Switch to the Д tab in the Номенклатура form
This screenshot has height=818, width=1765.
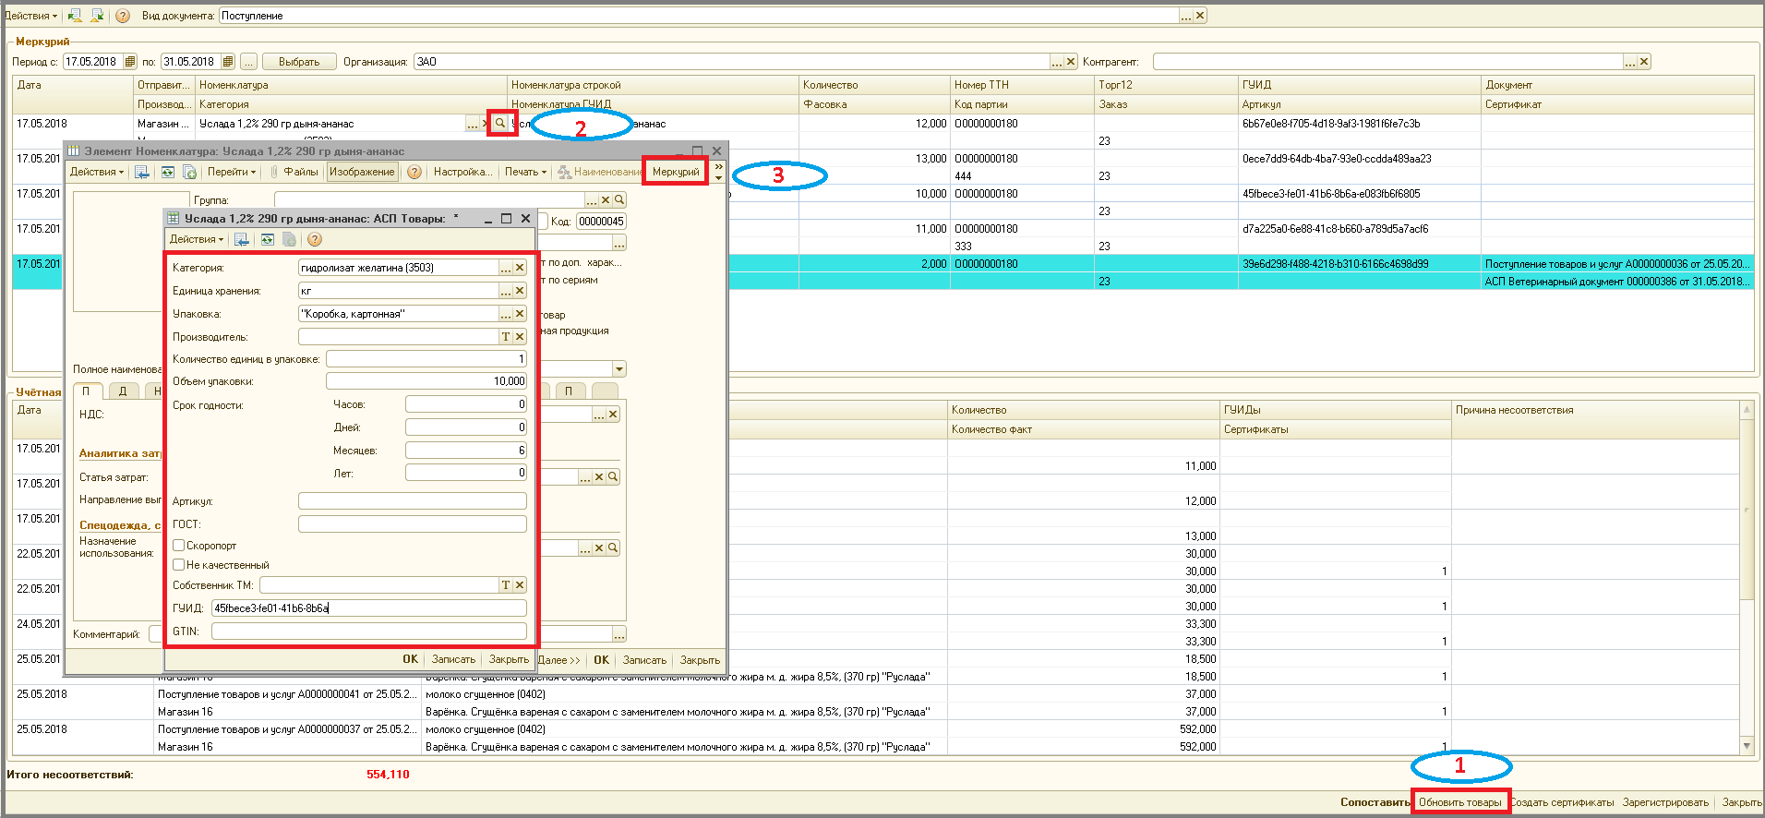point(122,391)
